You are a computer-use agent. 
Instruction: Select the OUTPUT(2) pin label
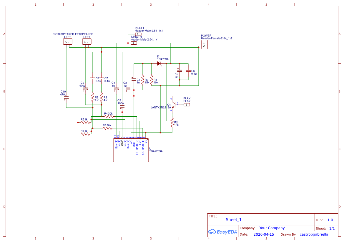[x=137, y=147]
